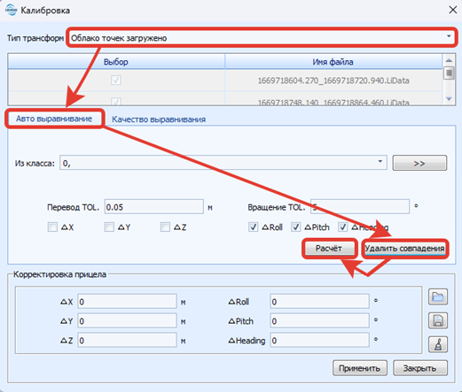Toggle the ΔY checkbox

click(x=109, y=227)
